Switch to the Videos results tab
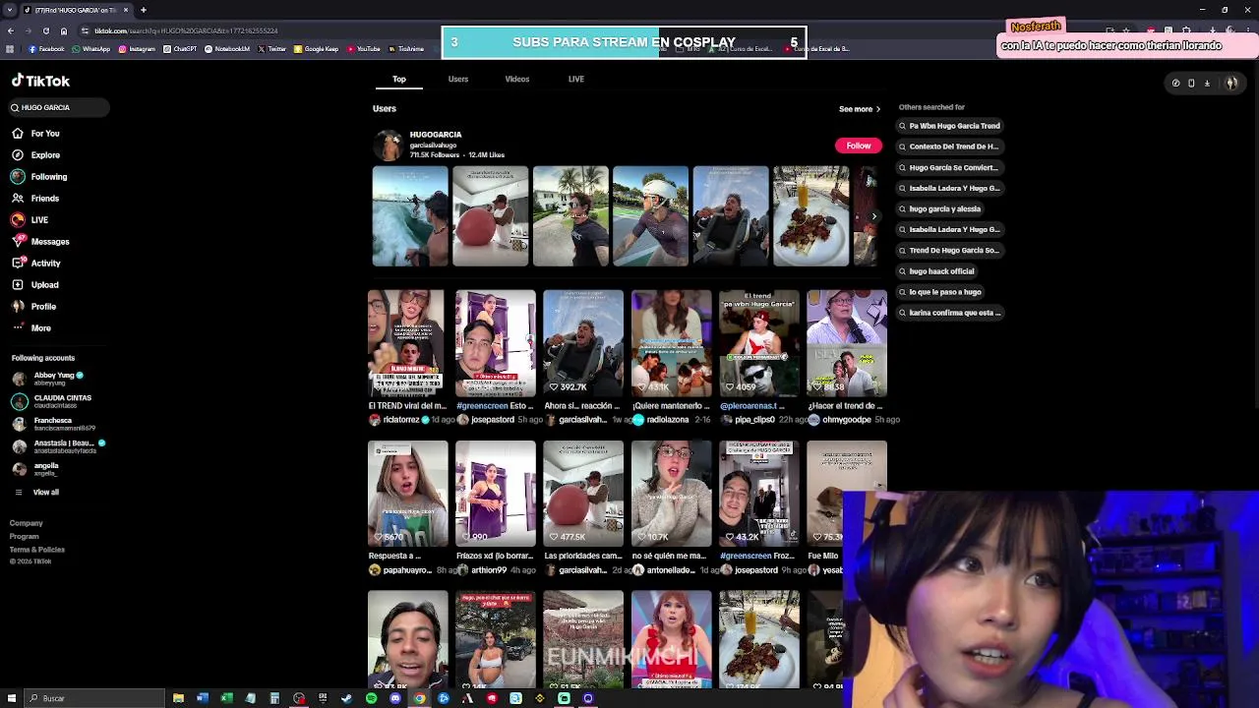This screenshot has width=1259, height=708. tap(517, 79)
